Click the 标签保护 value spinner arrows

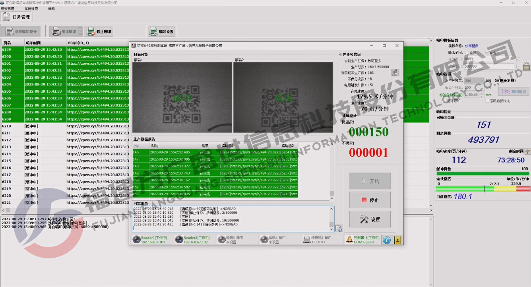pos(482,95)
